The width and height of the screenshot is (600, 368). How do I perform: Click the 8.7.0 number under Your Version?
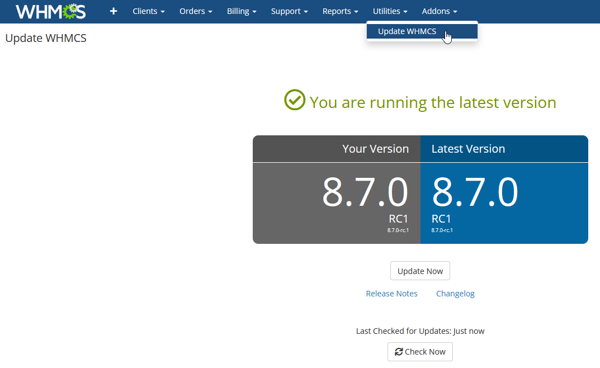[365, 192]
